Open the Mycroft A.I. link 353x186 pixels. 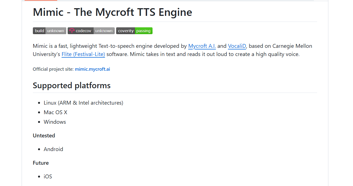coord(202,46)
